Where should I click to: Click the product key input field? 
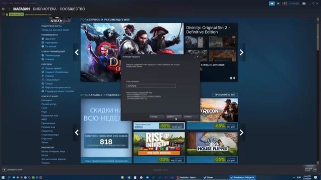(151, 86)
